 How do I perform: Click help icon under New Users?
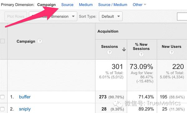(x=171, y=52)
